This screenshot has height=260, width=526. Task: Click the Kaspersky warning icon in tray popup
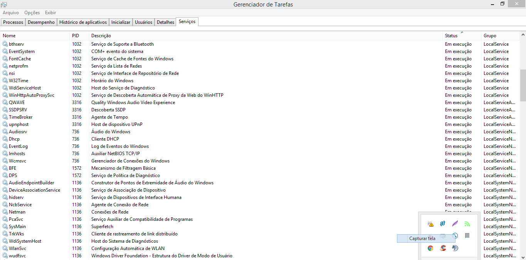pos(431,224)
